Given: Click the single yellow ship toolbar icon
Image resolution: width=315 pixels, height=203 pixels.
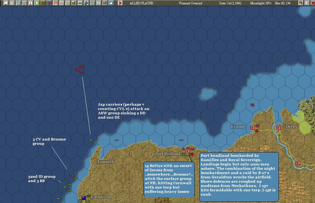Looking at the screenshot, I should coord(62,3).
